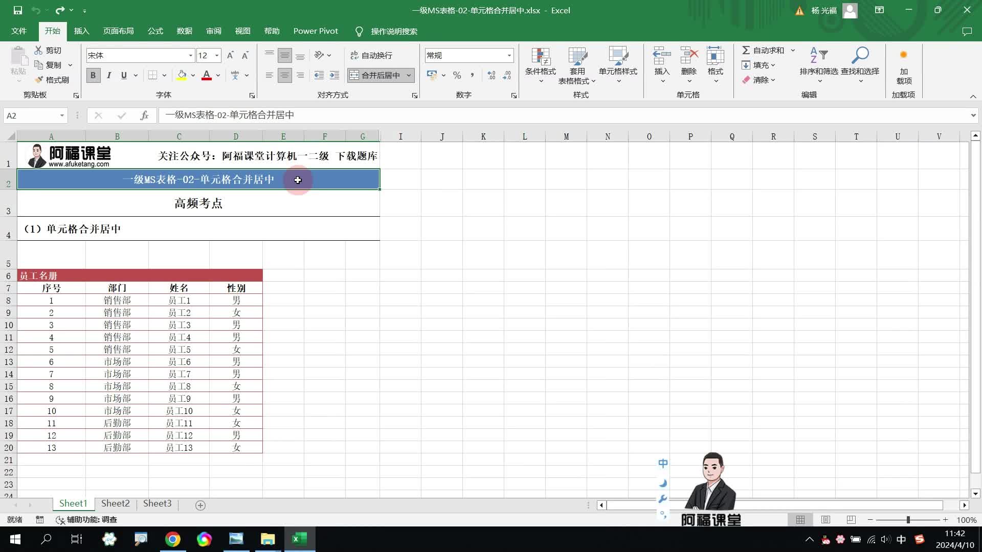Click the Delete cells (删除) icon

click(x=689, y=55)
